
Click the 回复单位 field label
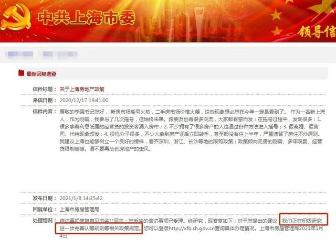[45, 210]
